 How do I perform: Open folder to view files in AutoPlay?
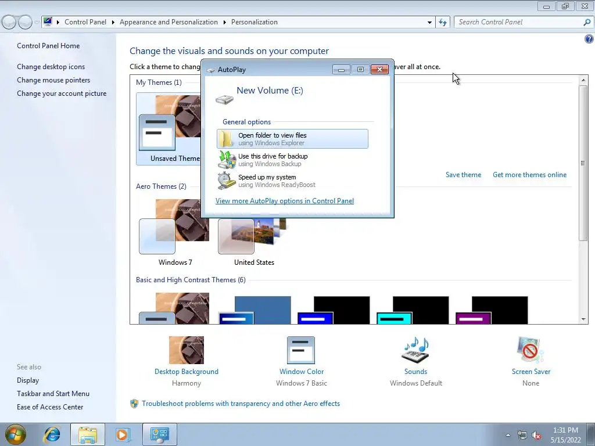pos(292,139)
